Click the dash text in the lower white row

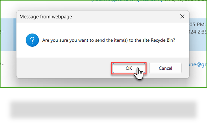[x=2, y=64]
